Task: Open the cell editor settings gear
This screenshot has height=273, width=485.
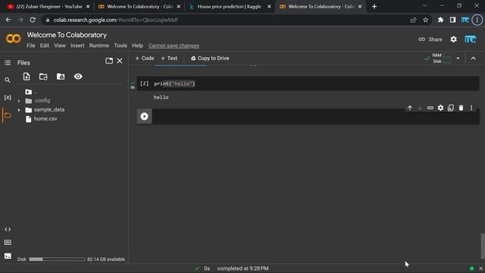Action: (440, 108)
